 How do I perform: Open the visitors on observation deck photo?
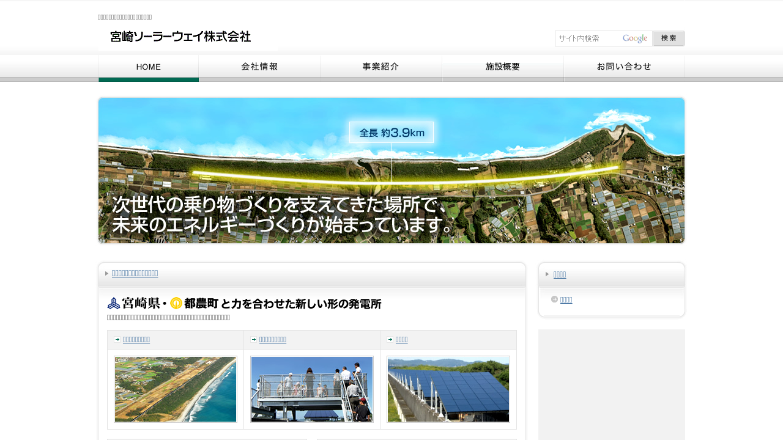pyautogui.click(x=312, y=389)
